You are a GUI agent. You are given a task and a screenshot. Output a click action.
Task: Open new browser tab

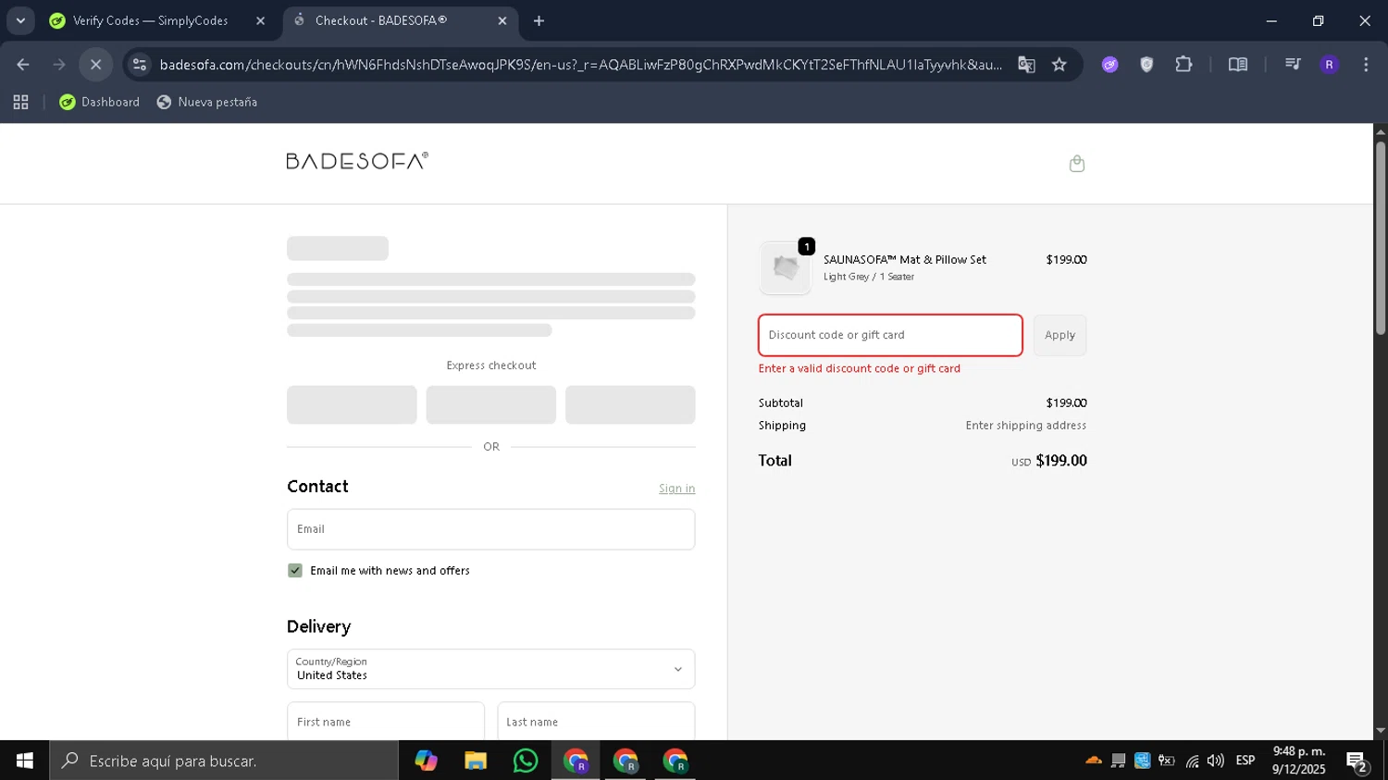pos(539,20)
